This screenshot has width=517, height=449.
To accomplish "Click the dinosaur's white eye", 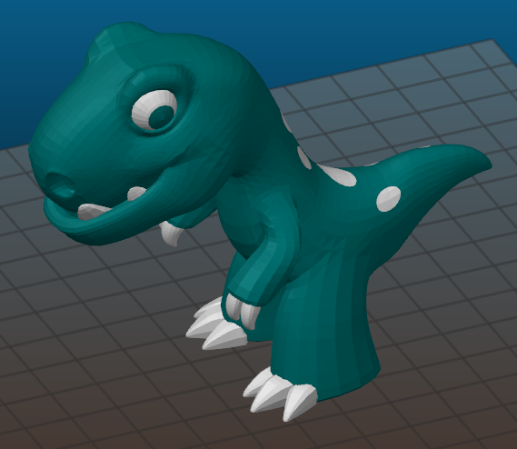I will point(154,110).
